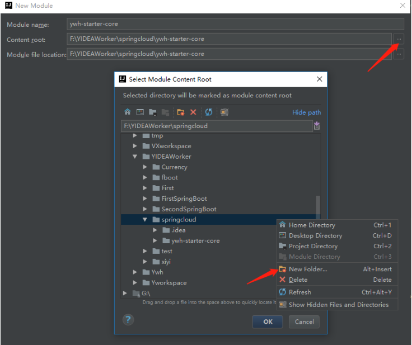This screenshot has width=412, height=345.
Task: Click the folder icon of .idea
Action: [x=166, y=230]
